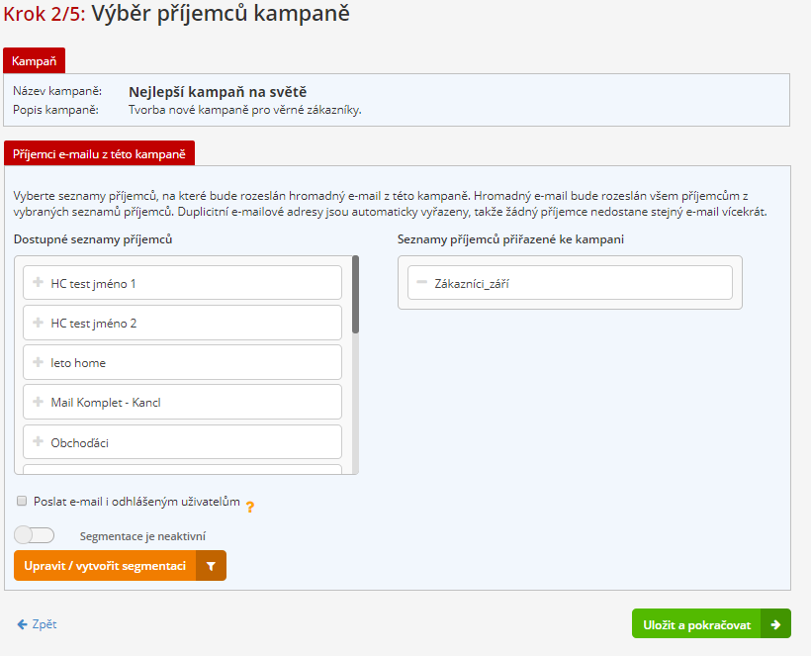Click plus icon next to Obchodáci
This screenshot has height=656, width=811.
tap(38, 441)
